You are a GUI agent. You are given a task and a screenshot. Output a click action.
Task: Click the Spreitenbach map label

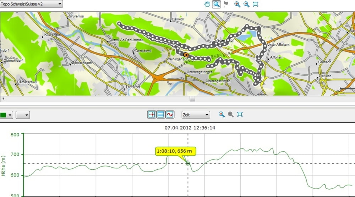[82, 63]
